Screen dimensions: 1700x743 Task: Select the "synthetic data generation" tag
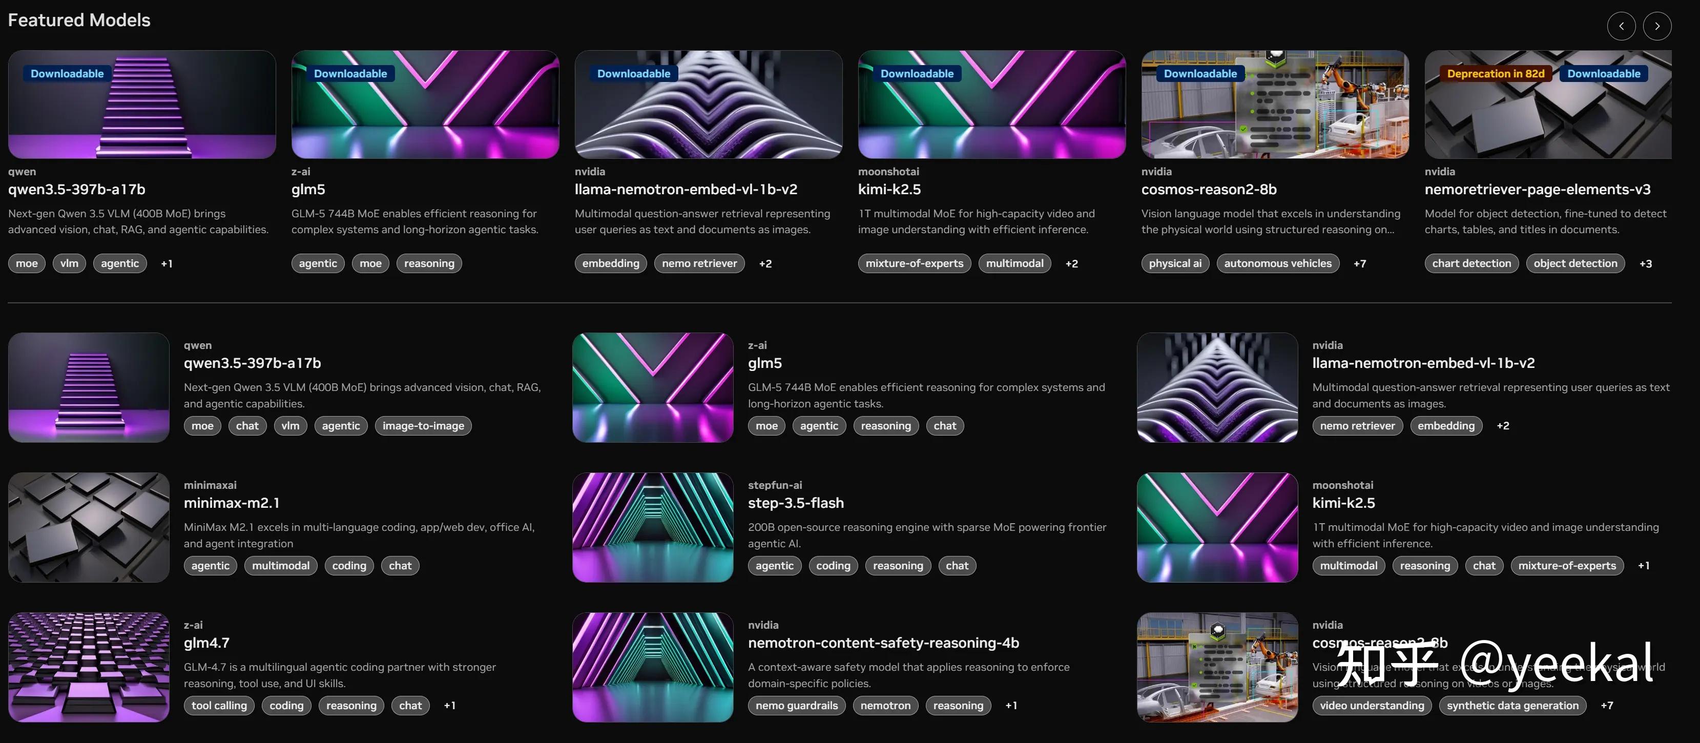[1512, 706]
